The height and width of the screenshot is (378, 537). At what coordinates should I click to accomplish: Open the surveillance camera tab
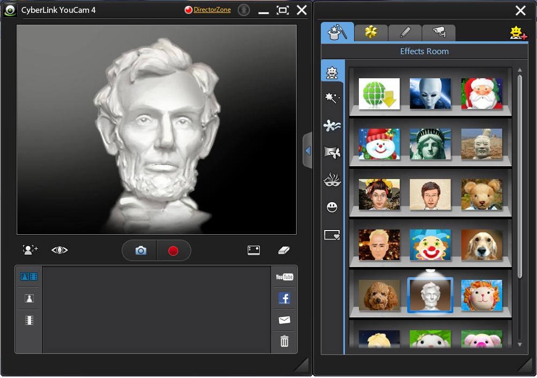click(439, 33)
